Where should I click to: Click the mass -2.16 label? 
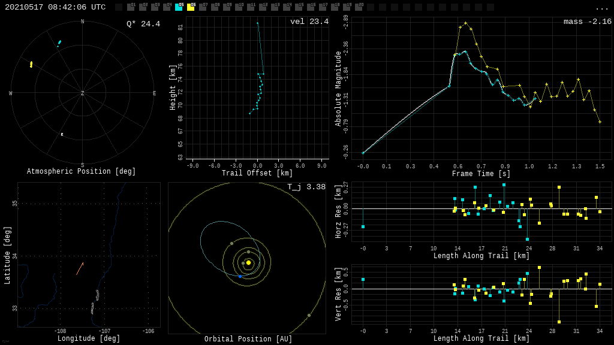(587, 22)
